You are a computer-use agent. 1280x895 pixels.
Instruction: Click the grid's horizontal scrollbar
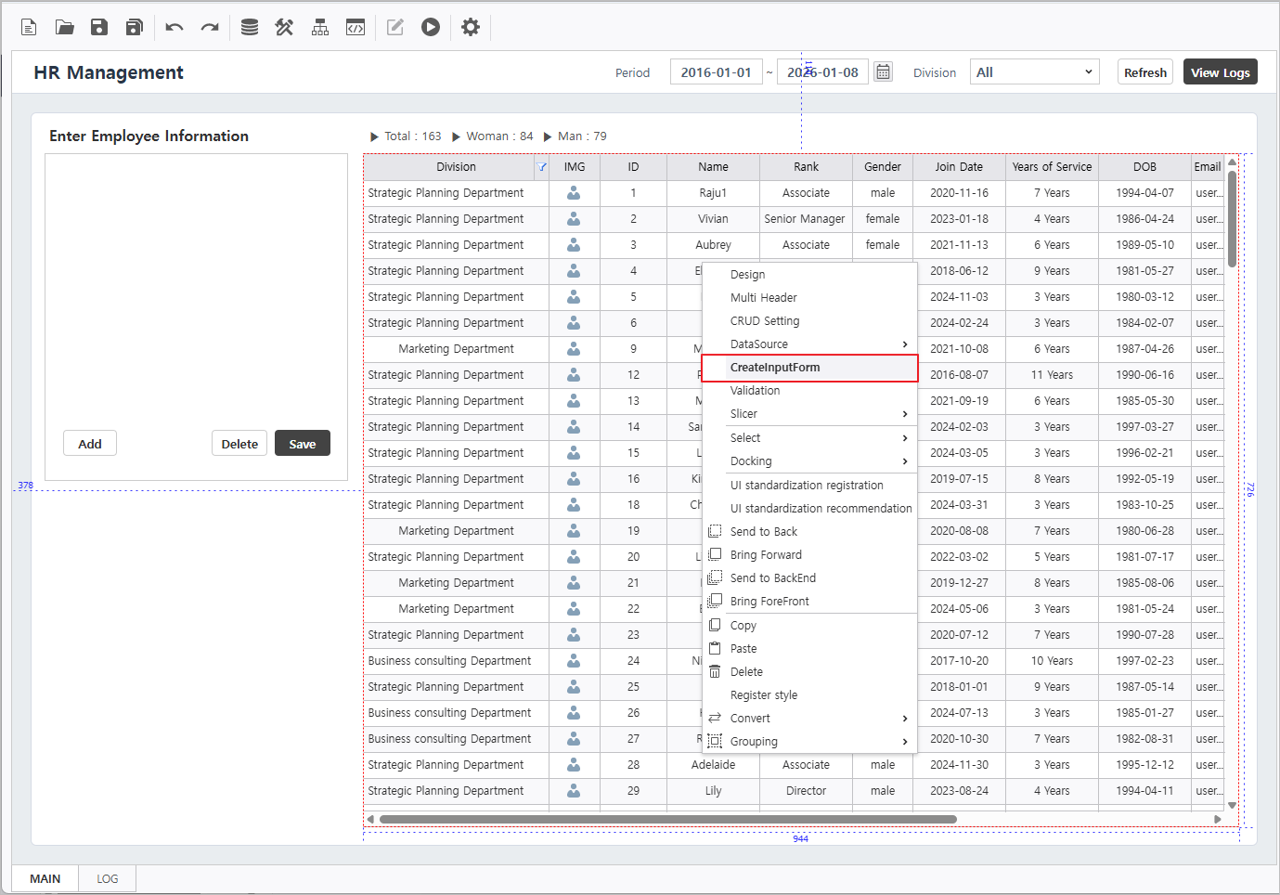[668, 819]
